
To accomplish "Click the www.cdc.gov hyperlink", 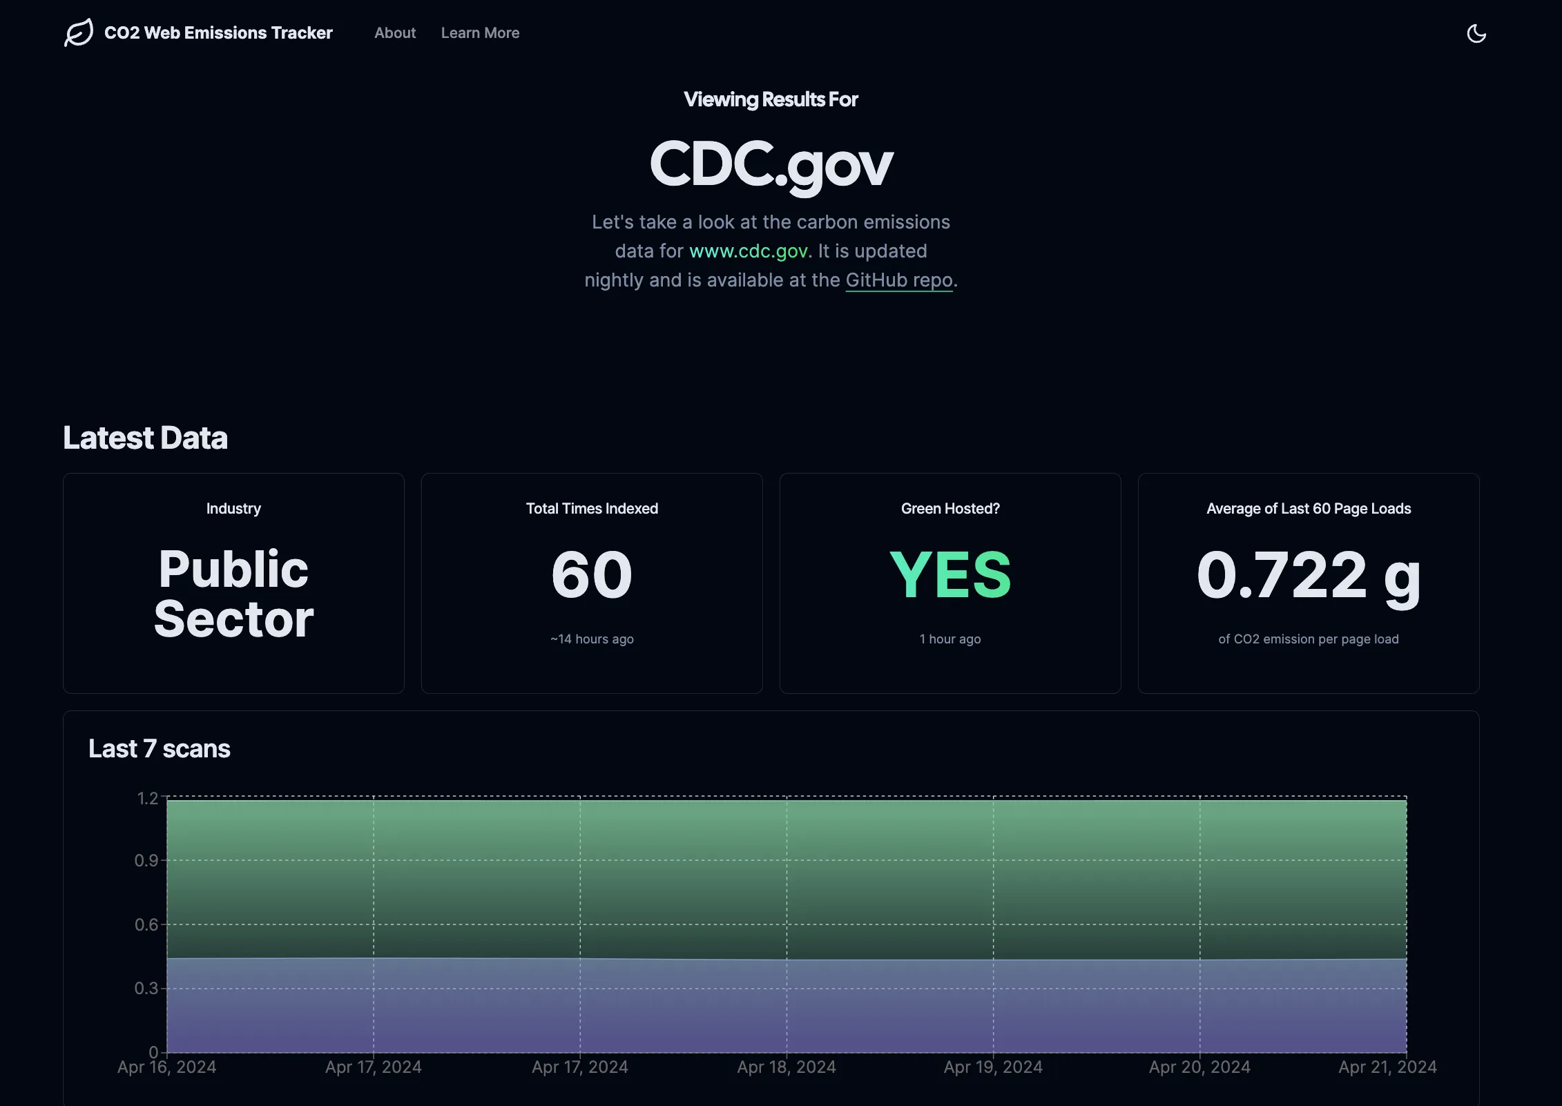I will coord(748,250).
